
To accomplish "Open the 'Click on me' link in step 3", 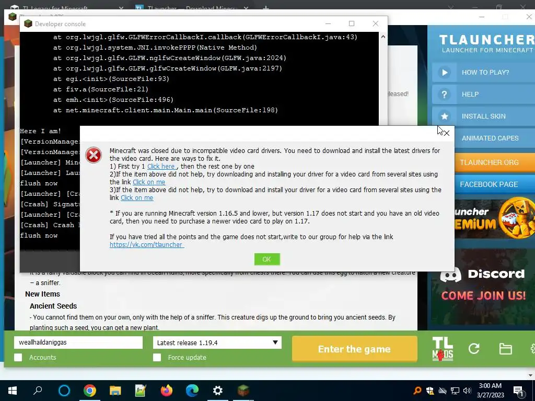I will 137,198.
